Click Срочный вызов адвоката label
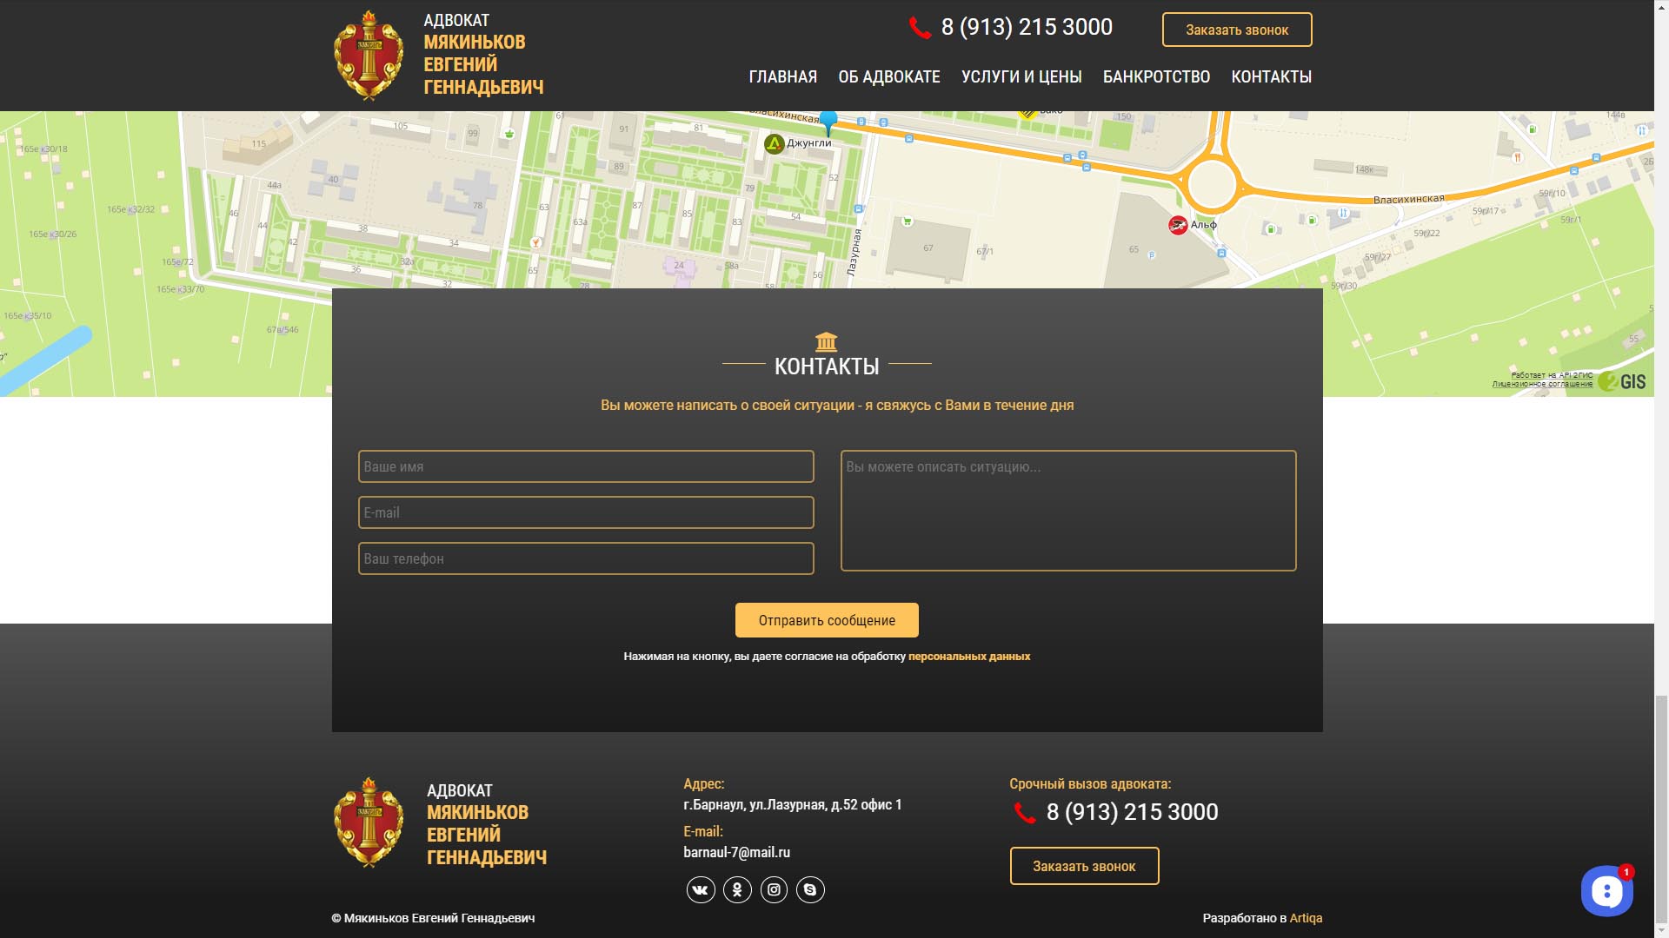Image resolution: width=1669 pixels, height=938 pixels. pyautogui.click(x=1090, y=783)
